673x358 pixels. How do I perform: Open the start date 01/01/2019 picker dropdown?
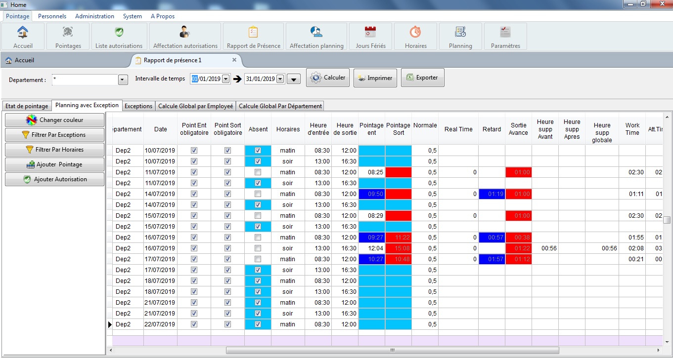tap(226, 79)
